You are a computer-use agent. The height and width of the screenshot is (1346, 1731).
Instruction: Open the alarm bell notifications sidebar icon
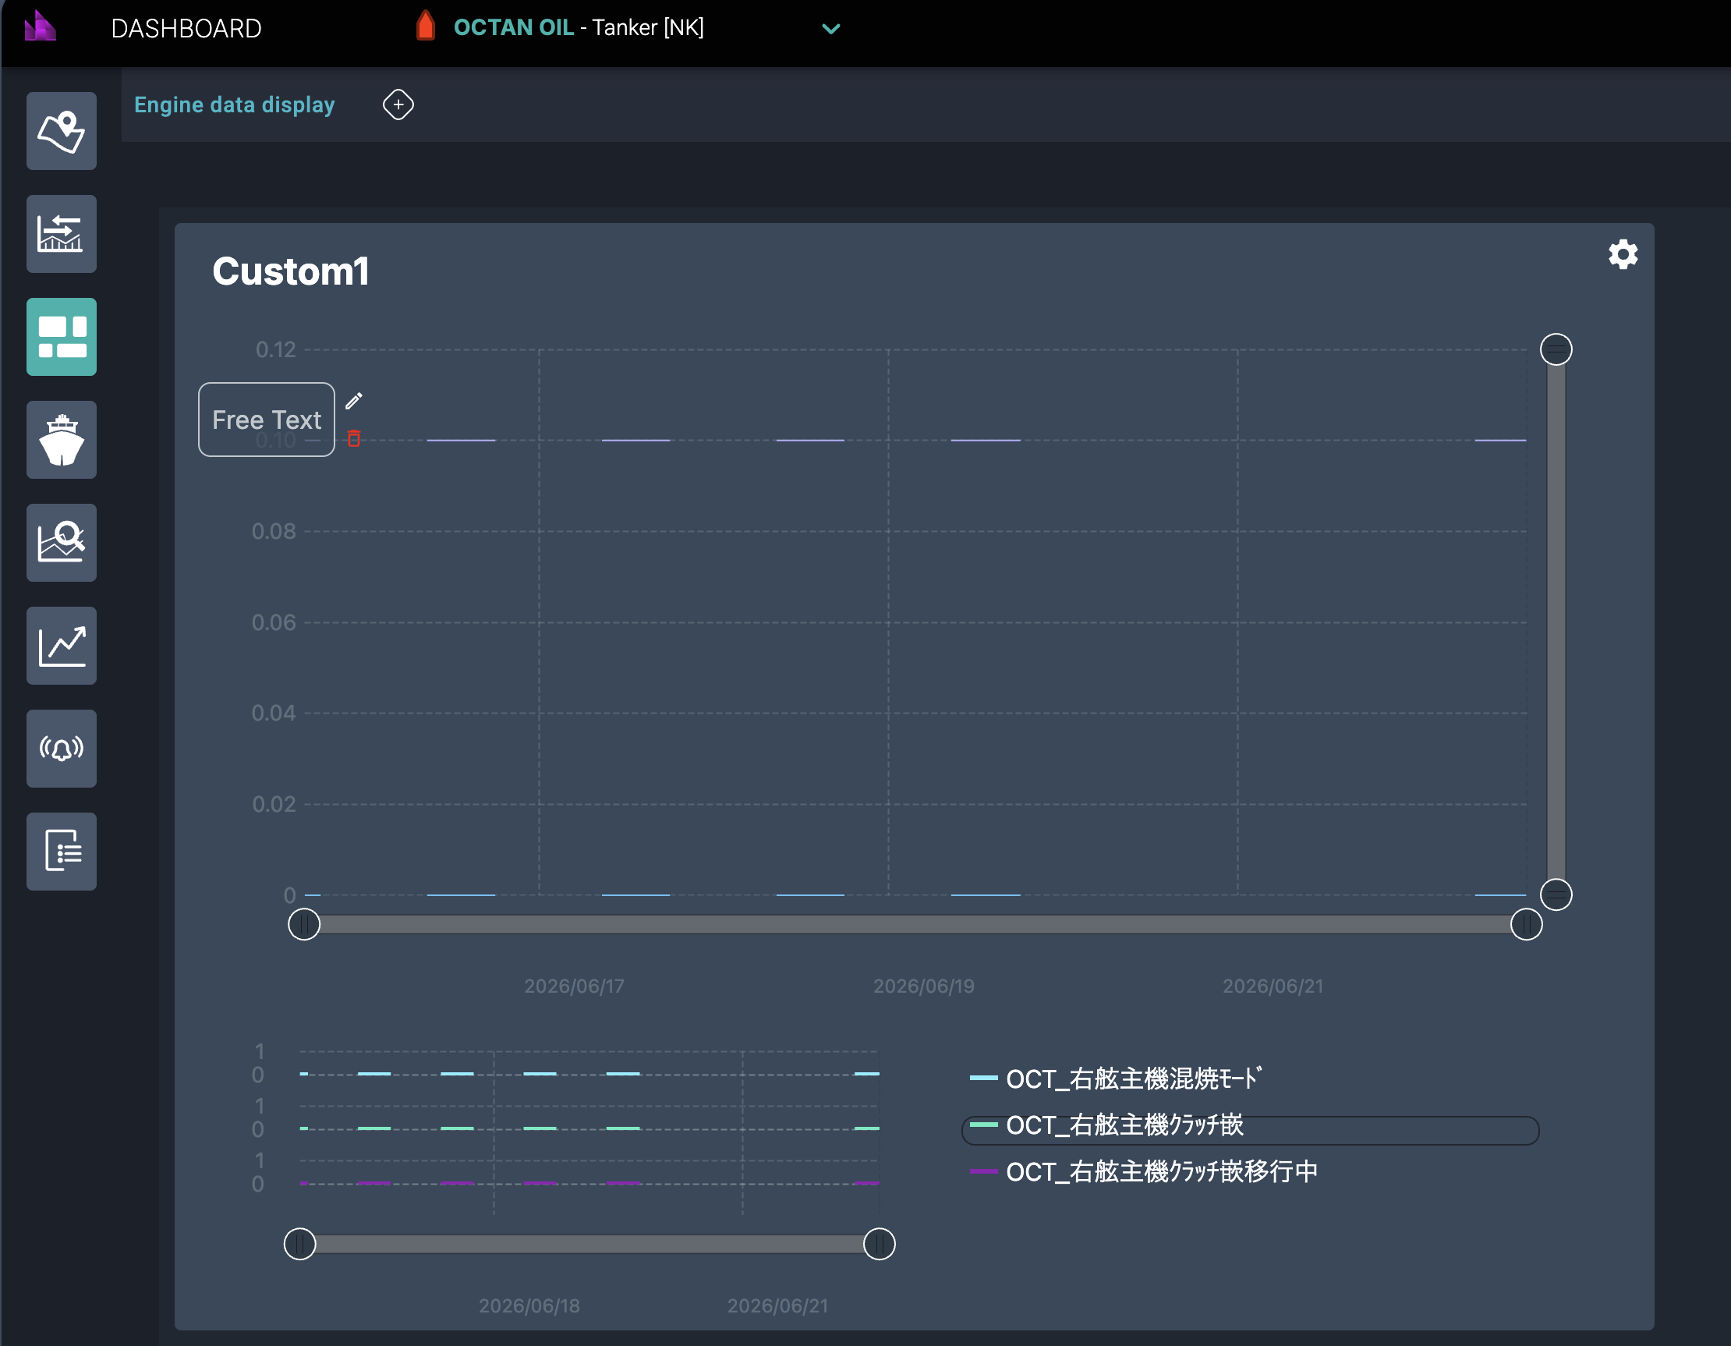61,749
